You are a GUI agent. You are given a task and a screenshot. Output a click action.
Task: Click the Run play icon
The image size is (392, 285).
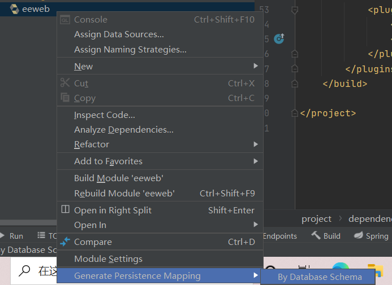click(2, 235)
